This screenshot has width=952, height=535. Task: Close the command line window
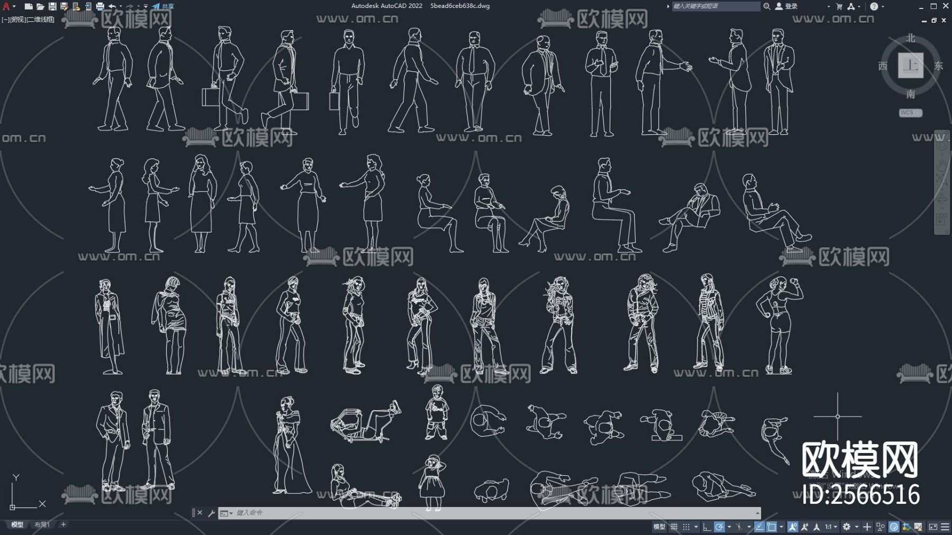pos(200,513)
